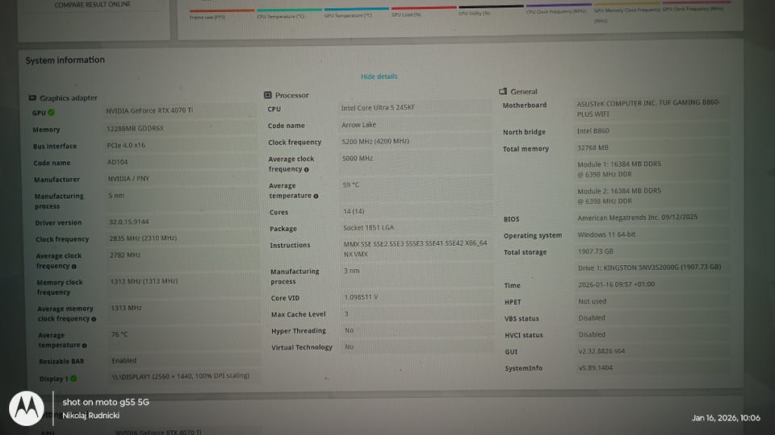
Task: Click the General section icon
Action: 503,91
